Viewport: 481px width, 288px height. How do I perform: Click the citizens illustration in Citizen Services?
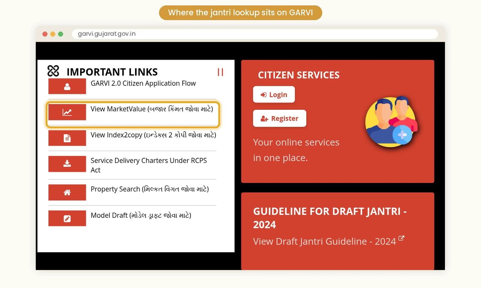click(391, 121)
